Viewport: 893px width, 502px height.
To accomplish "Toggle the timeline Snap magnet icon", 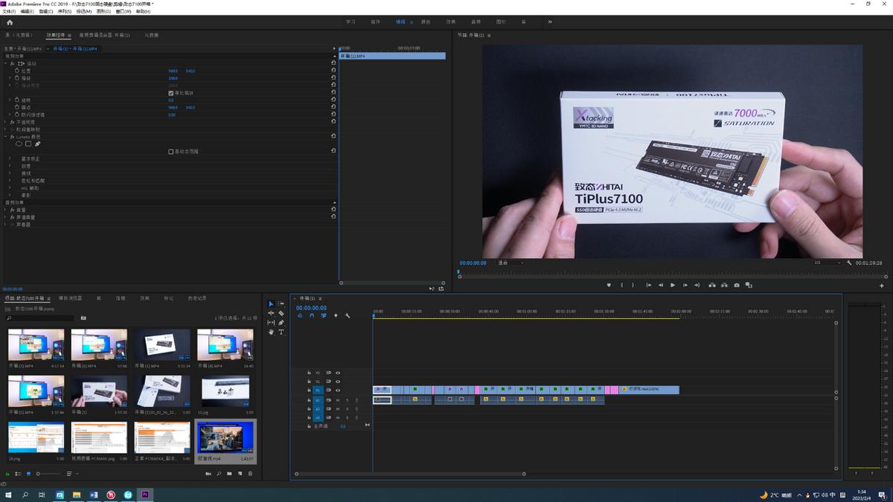I will (x=312, y=316).
